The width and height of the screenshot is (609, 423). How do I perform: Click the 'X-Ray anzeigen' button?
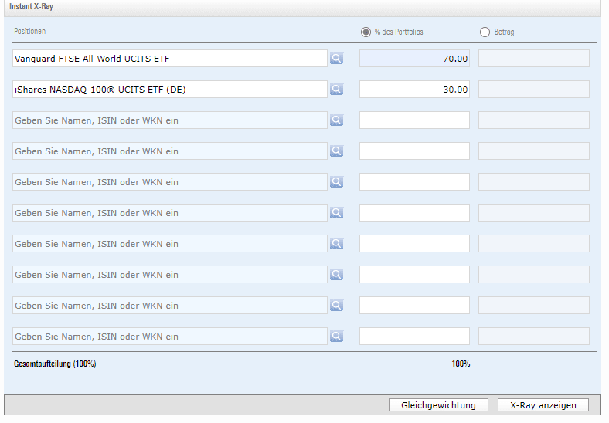(x=543, y=405)
